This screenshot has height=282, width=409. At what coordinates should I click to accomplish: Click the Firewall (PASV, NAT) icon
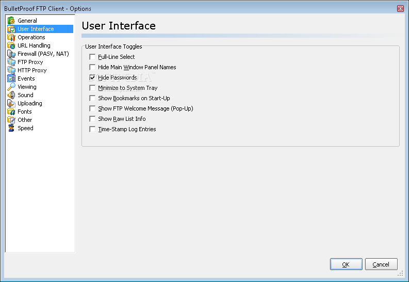(x=11, y=54)
